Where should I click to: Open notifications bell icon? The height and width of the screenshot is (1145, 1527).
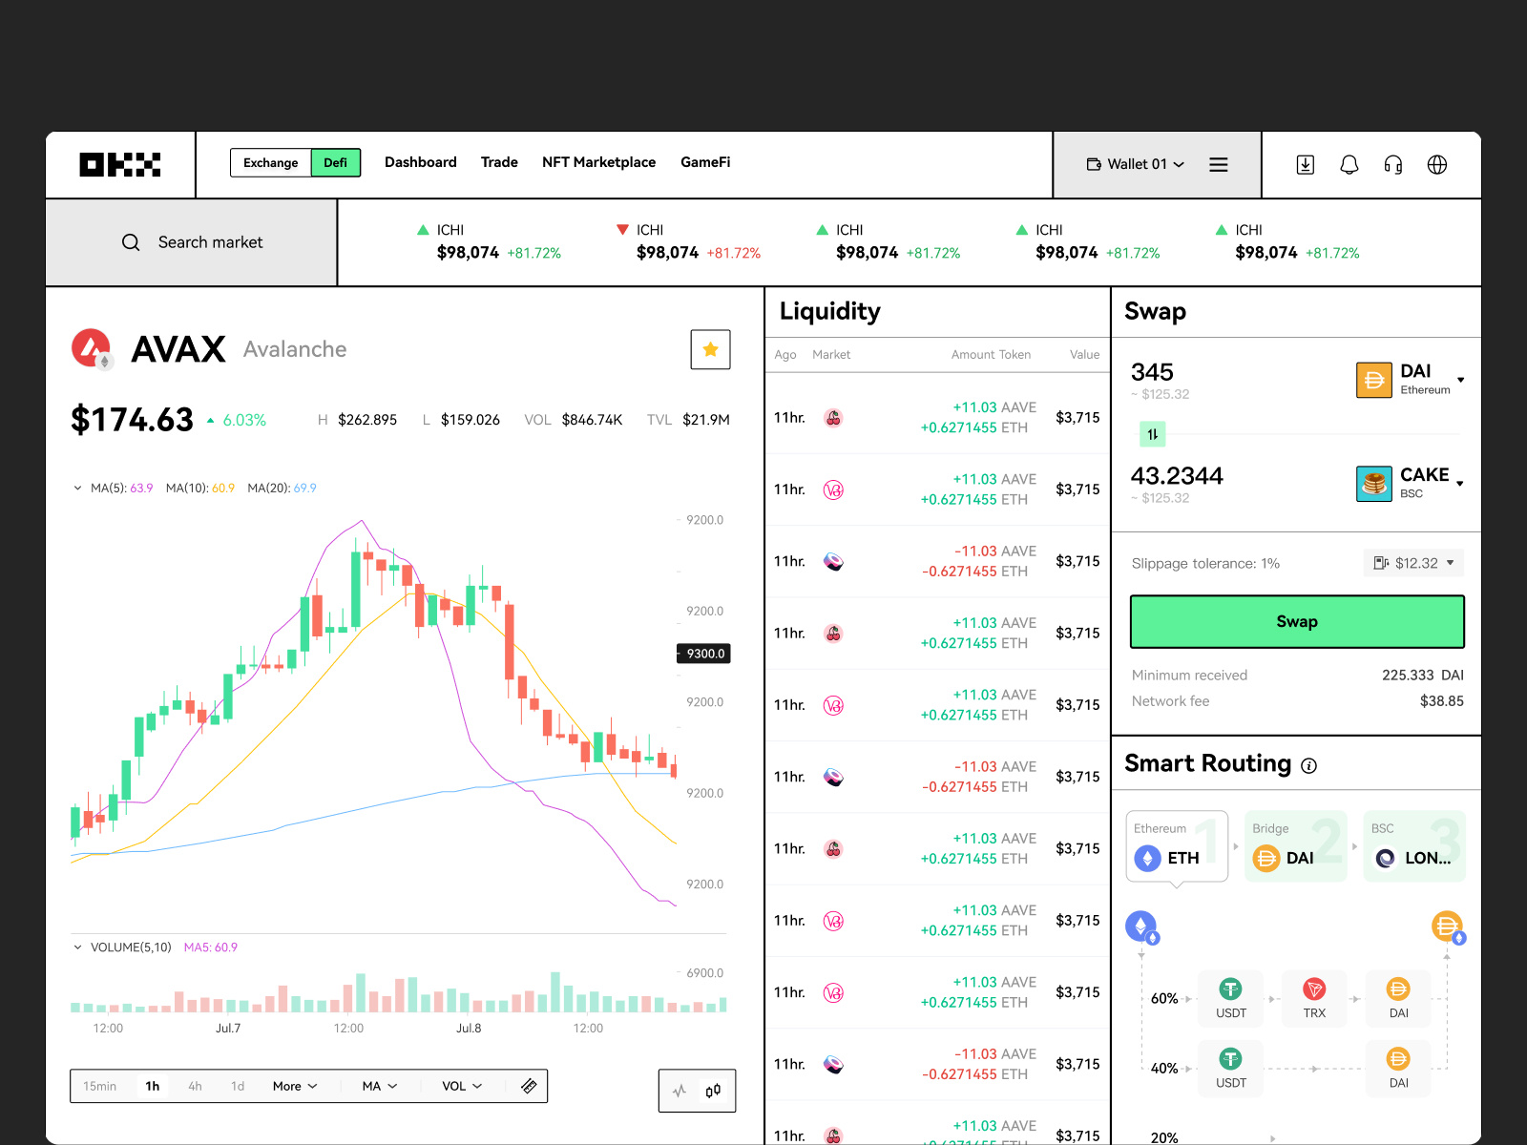point(1349,165)
